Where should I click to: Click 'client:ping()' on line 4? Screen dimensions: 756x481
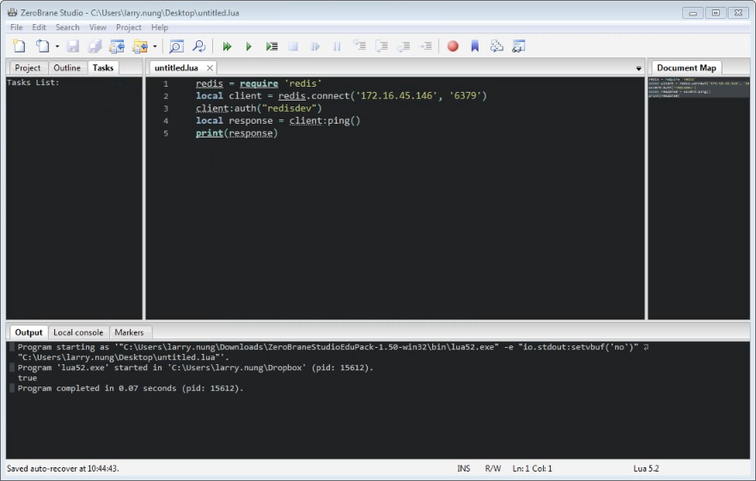(x=325, y=121)
